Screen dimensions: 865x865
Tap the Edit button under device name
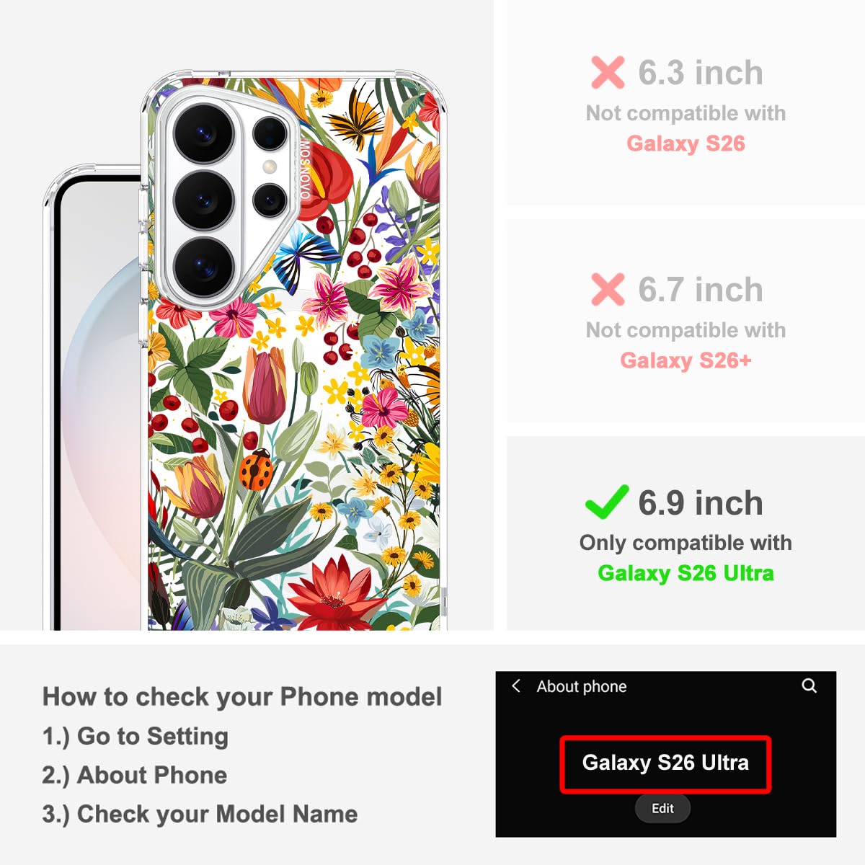pos(662,808)
